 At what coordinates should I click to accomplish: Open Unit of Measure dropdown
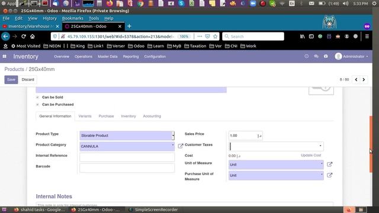pos(276,164)
